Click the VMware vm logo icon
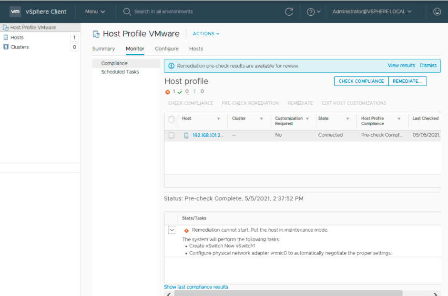This screenshot has width=448, height=296. click(15, 12)
